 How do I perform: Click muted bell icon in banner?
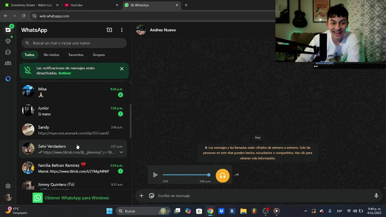point(28,71)
